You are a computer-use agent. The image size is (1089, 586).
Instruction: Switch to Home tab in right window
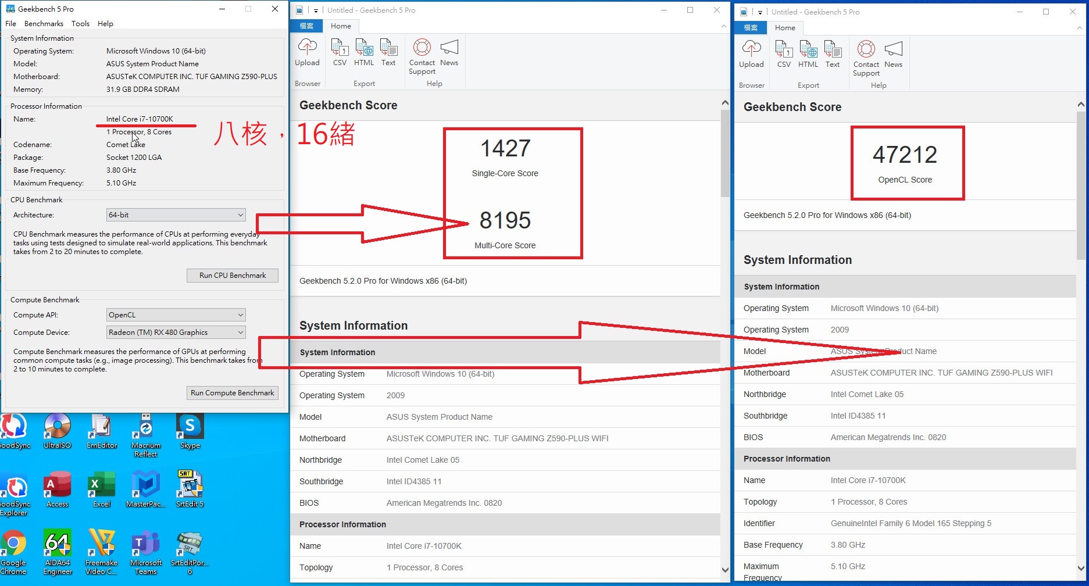pyautogui.click(x=785, y=28)
